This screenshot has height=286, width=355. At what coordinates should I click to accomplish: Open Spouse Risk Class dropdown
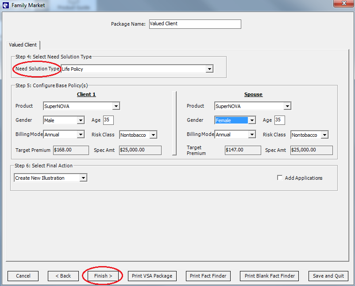tap(309, 135)
